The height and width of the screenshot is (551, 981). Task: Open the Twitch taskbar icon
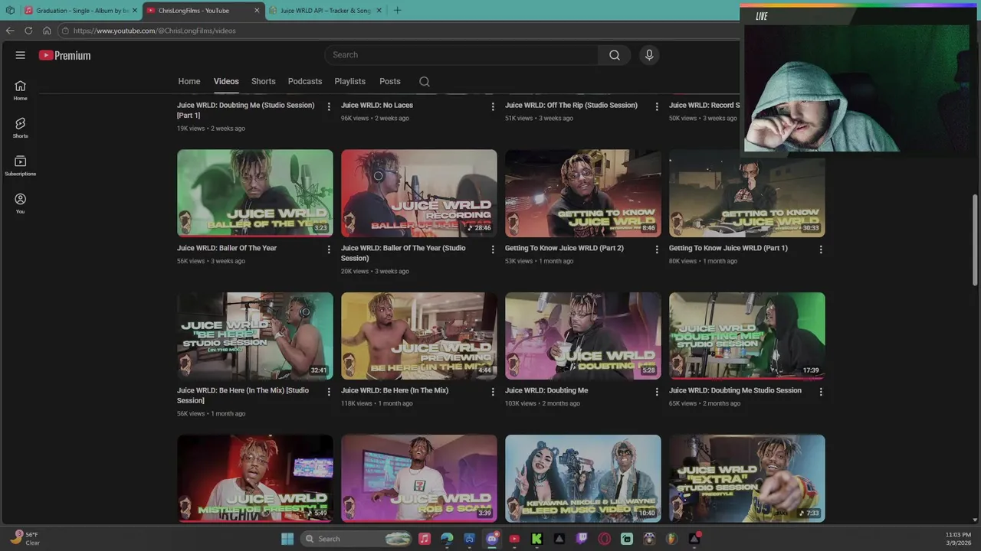582,539
